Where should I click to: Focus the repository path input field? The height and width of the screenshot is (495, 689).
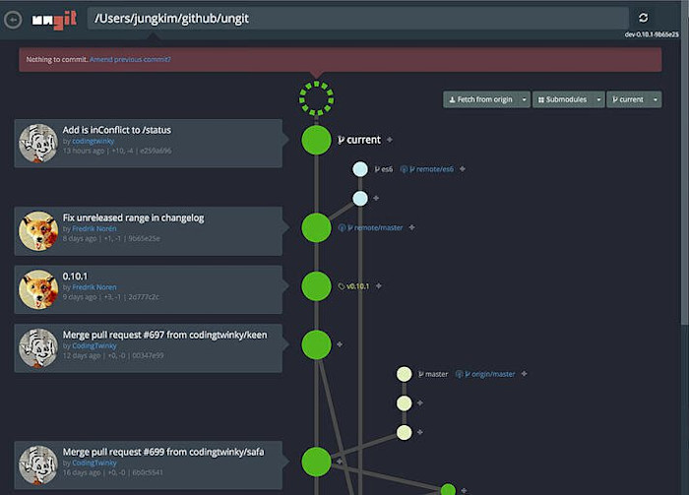(357, 19)
